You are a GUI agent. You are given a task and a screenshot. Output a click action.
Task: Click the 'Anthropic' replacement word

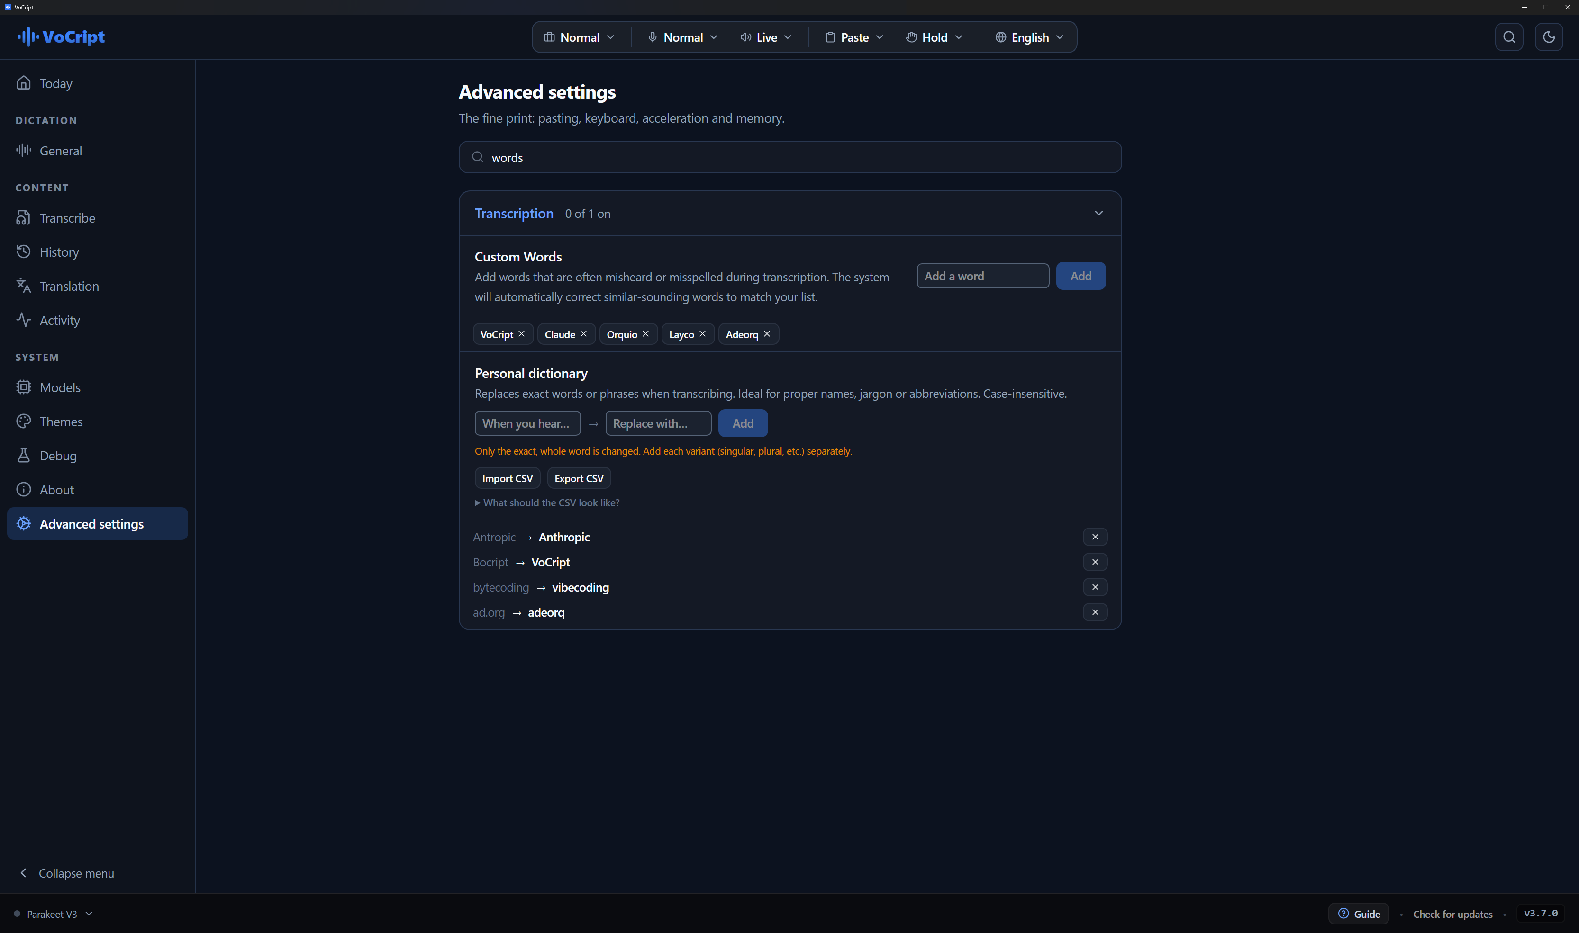pos(564,537)
